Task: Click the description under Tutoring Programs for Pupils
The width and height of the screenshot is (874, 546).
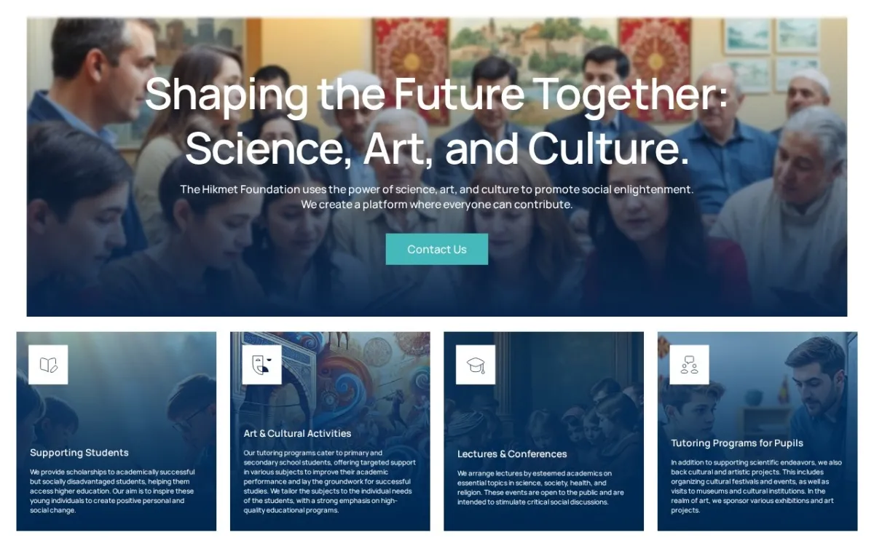Action: [x=757, y=486]
